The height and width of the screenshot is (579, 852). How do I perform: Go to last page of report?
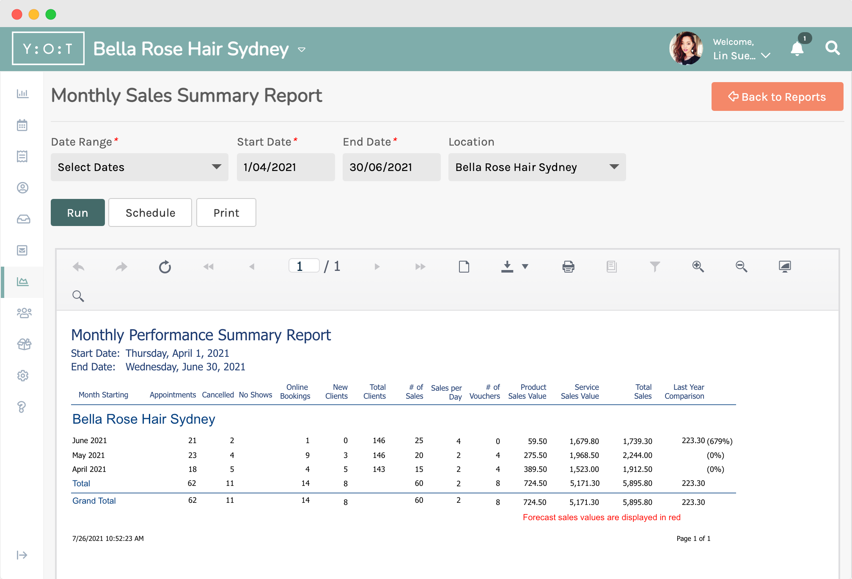[x=420, y=267]
